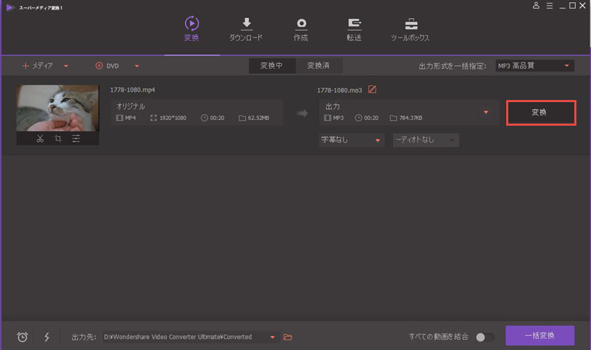
Task: Click the 変換 button for 1778-1080.mp4
Action: click(x=541, y=112)
